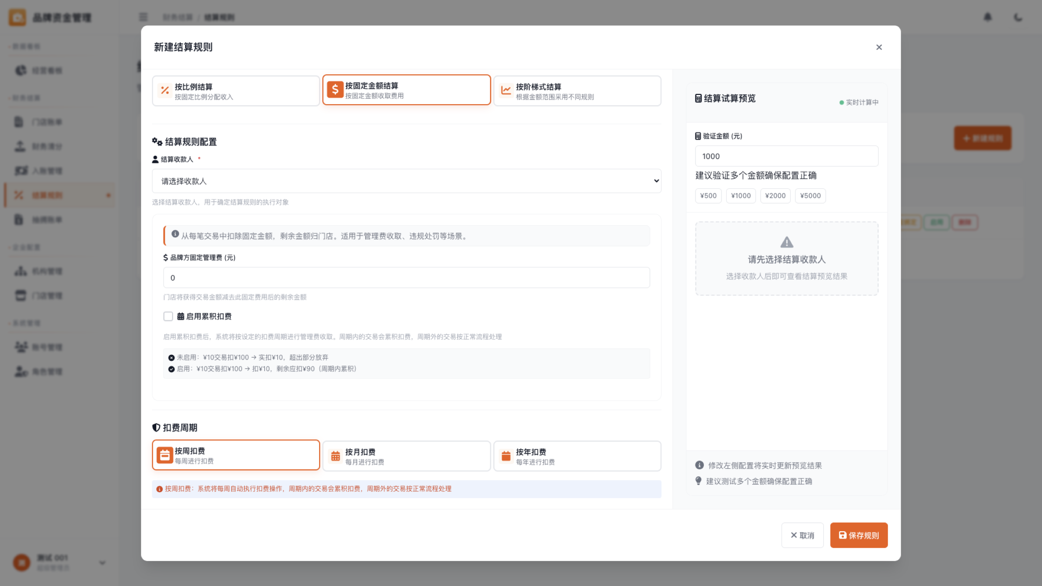1042x586 pixels.
Task: Click the chart icon for 按阶梯式结算
Action: (x=506, y=91)
